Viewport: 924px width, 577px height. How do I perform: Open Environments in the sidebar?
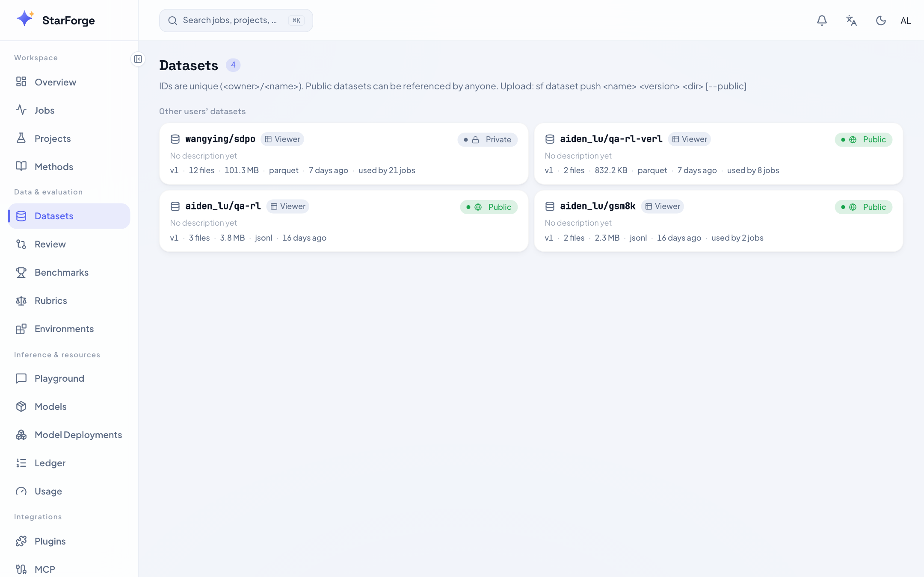(x=69, y=329)
